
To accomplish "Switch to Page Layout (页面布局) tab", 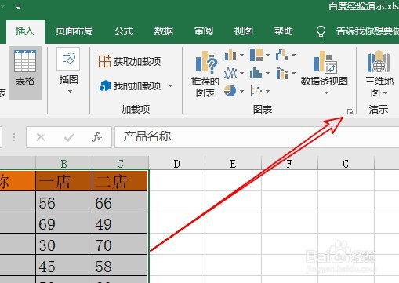I will coord(74,31).
